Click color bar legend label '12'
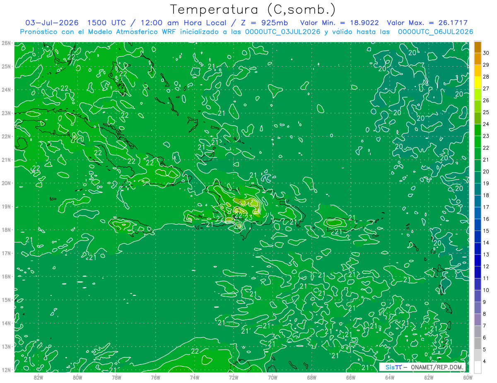 (486, 266)
